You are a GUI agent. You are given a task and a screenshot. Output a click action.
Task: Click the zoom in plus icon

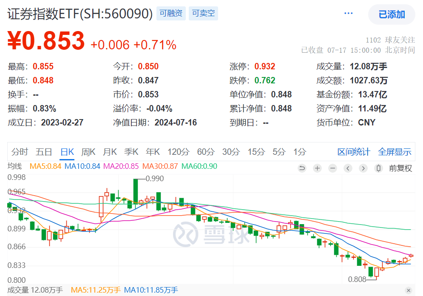coord(317,168)
